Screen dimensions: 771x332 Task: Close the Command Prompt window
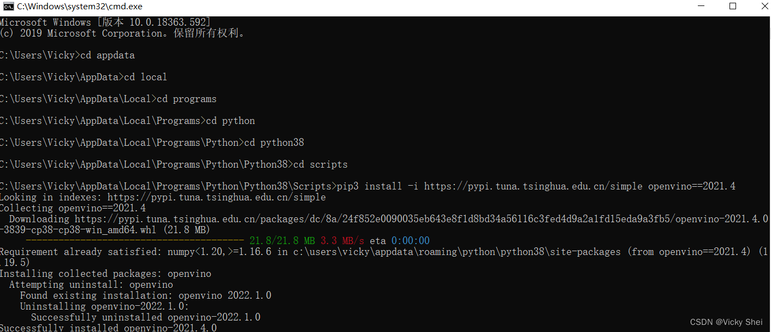[x=764, y=7]
